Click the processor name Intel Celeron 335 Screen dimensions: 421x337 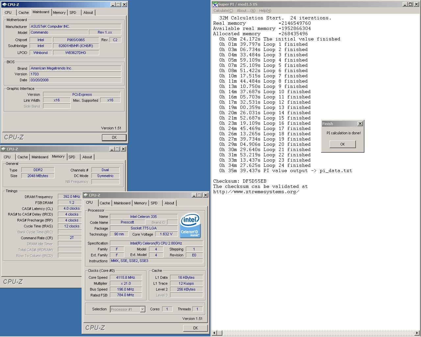pyautogui.click(x=143, y=217)
